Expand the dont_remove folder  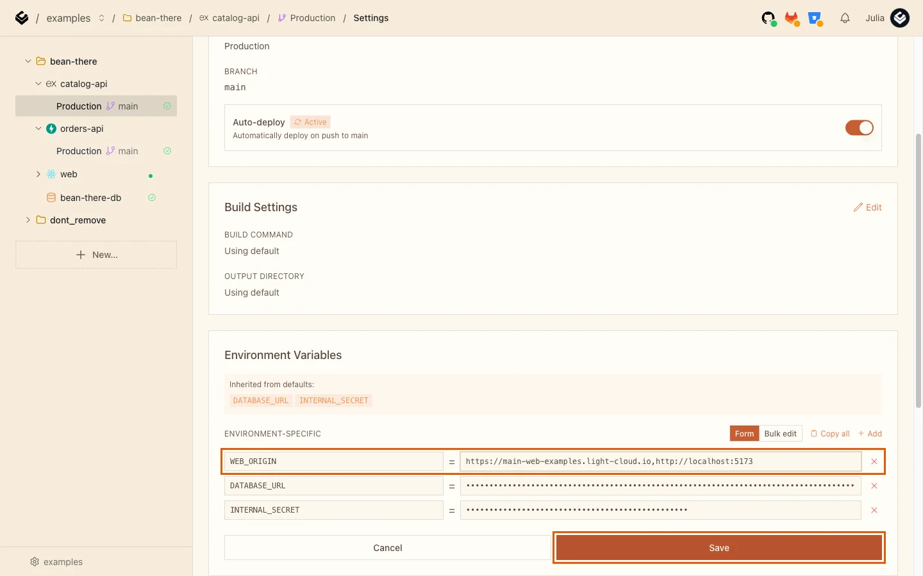click(x=28, y=220)
